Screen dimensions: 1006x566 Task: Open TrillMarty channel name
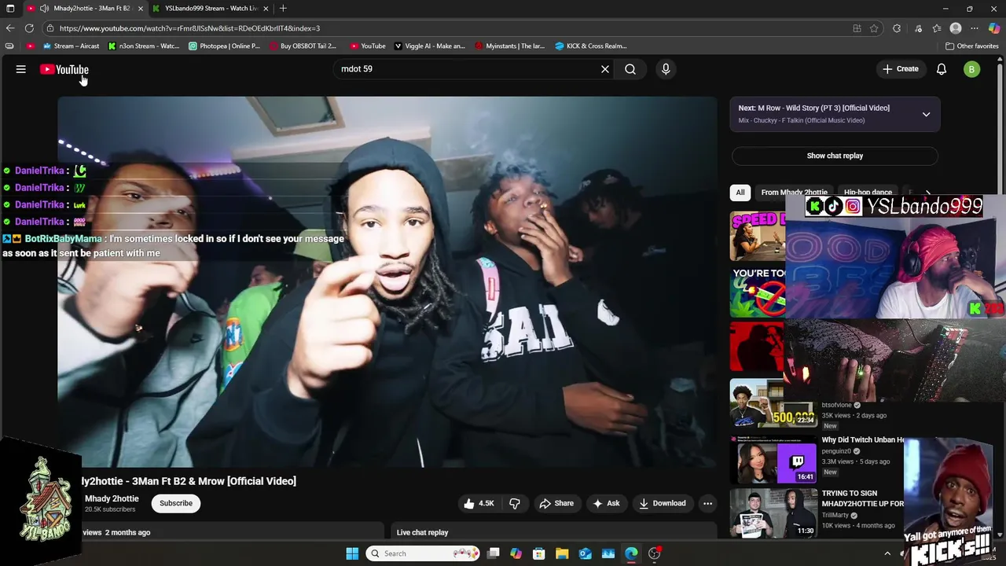tap(836, 515)
